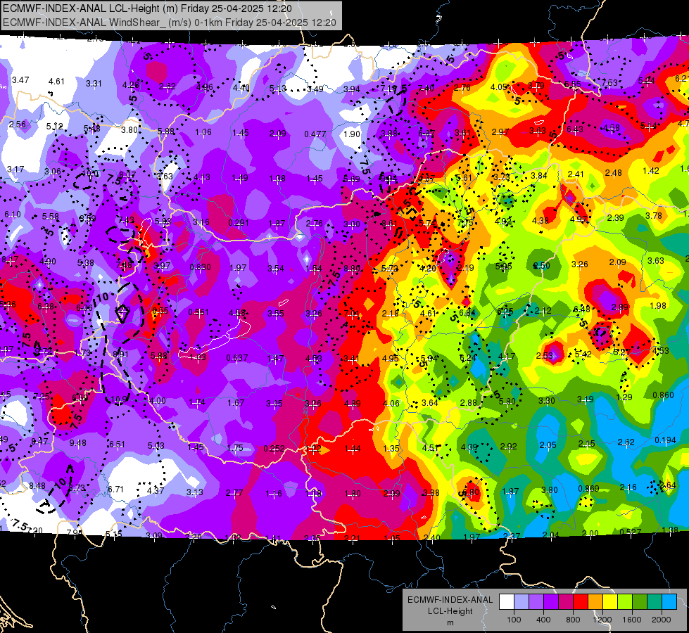
Task: Click the legend tick label 1600
Action: tap(631, 620)
